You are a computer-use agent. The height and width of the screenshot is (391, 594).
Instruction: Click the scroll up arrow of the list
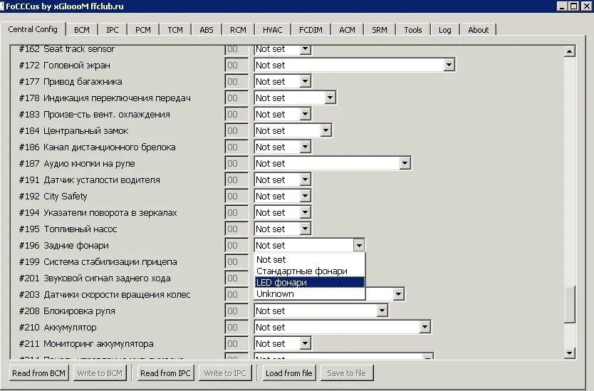[569, 51]
